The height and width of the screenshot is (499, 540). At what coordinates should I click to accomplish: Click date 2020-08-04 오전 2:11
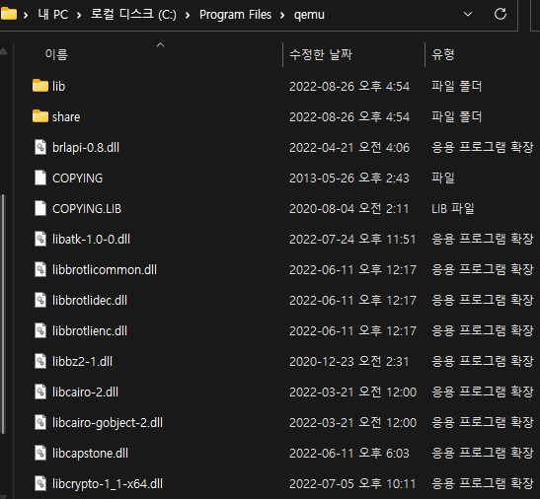coord(348,208)
